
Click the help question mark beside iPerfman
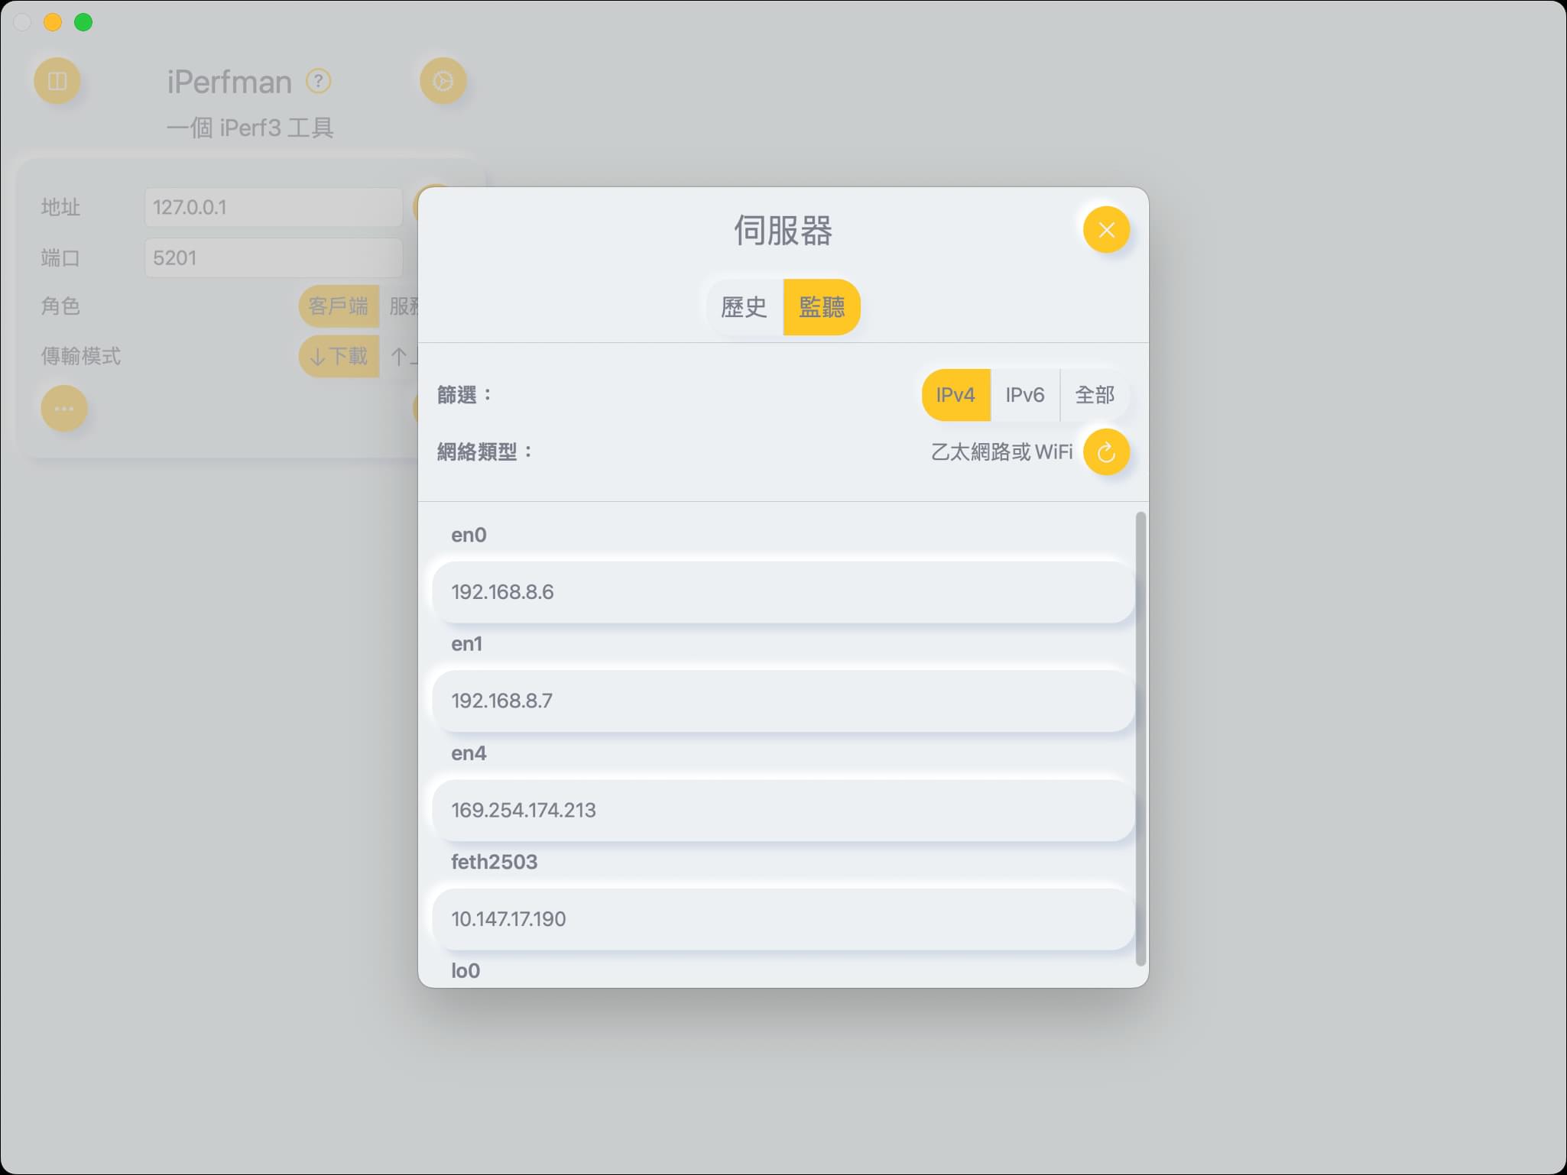[x=320, y=80]
